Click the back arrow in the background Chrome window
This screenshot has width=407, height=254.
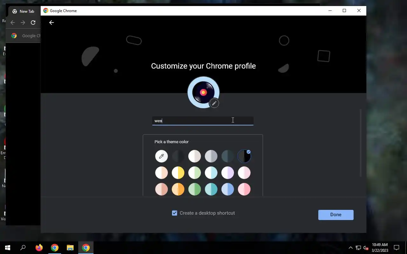pos(13,23)
